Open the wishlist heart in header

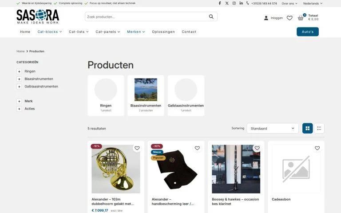(x=289, y=18)
